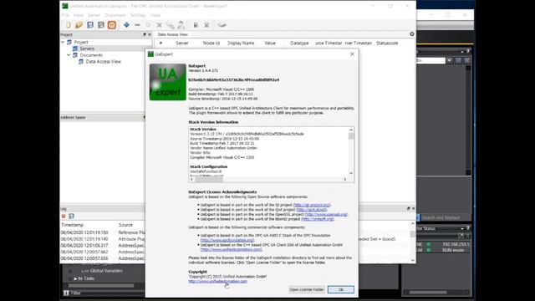Click the Datatype column header
Image resolution: width=535 pixels, height=301 pixels.
299,43
